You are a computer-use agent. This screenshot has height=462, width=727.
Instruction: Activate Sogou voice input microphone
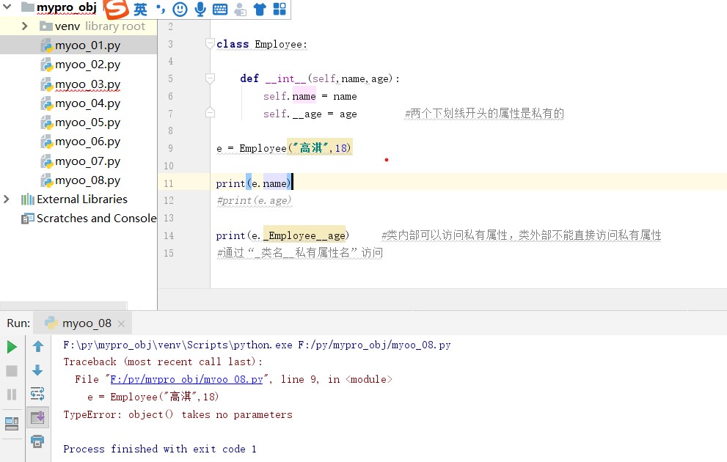(200, 9)
